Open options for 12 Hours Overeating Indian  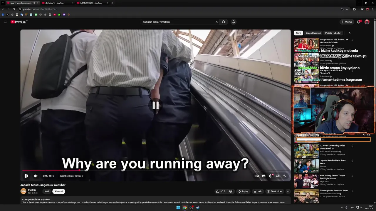tap(352, 146)
